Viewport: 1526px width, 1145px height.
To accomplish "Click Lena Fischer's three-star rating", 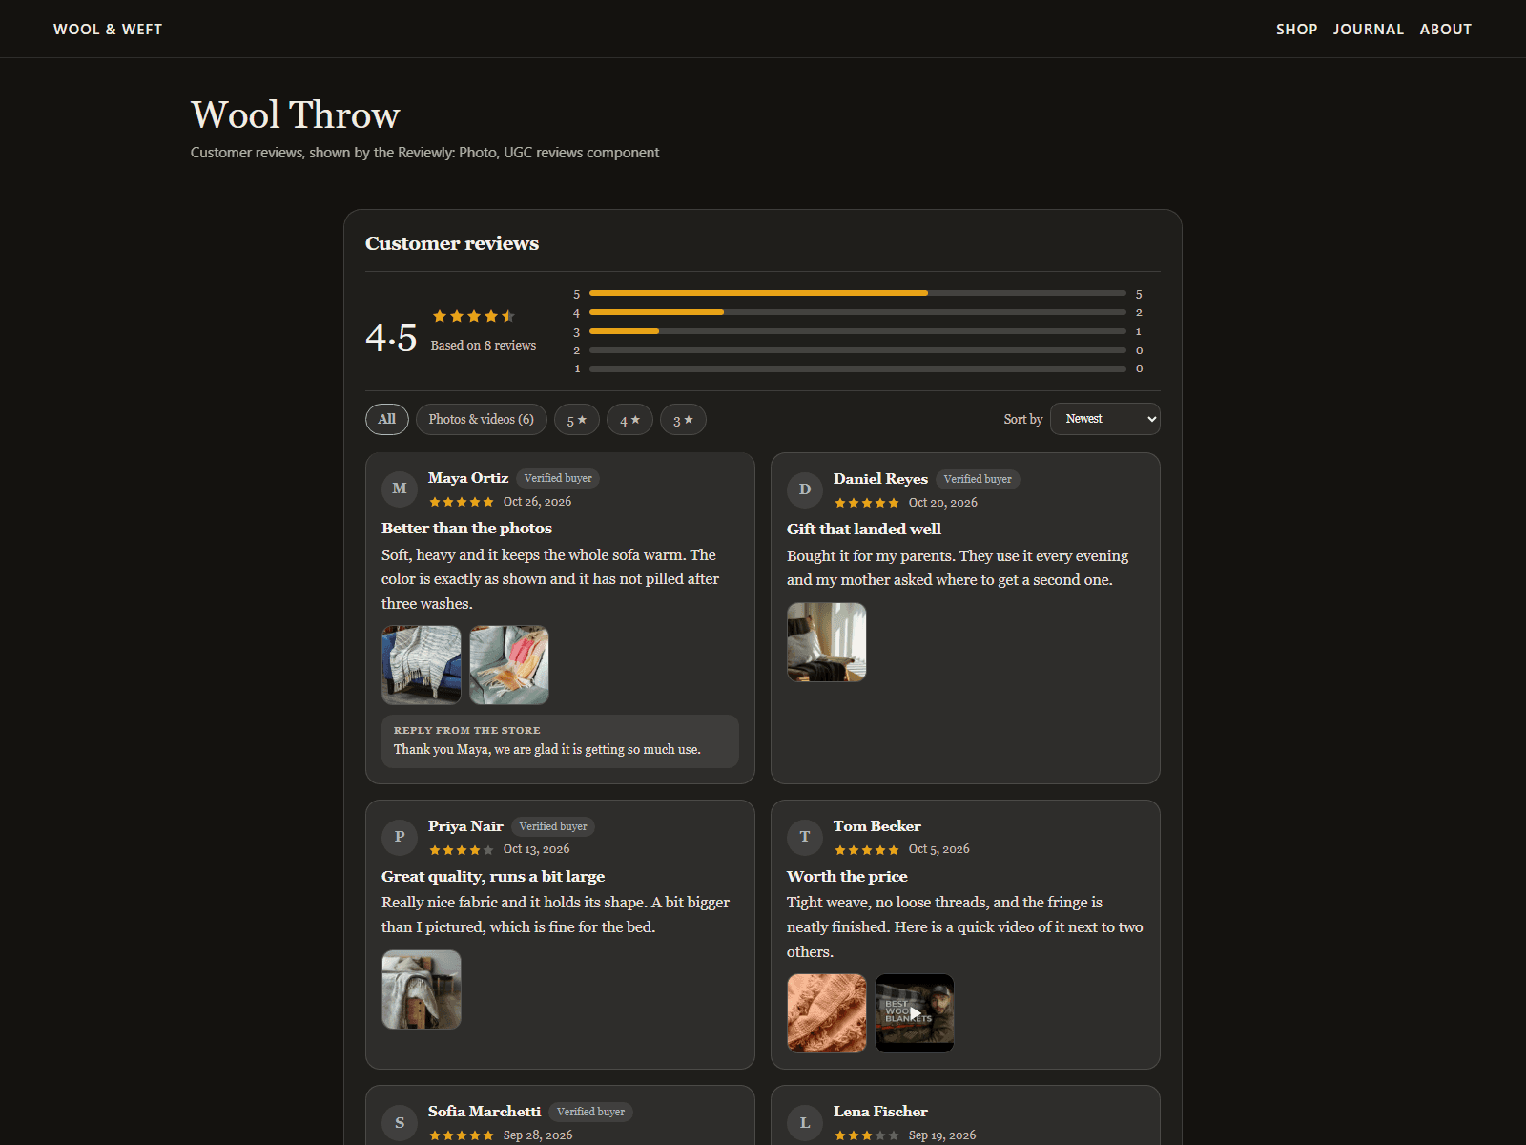I will point(867,1135).
